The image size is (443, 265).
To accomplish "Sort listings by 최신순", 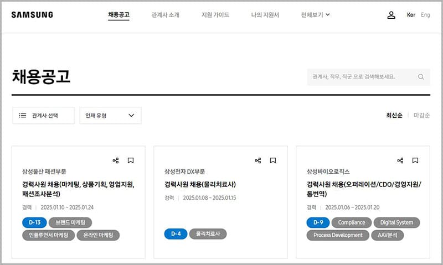I will point(394,115).
